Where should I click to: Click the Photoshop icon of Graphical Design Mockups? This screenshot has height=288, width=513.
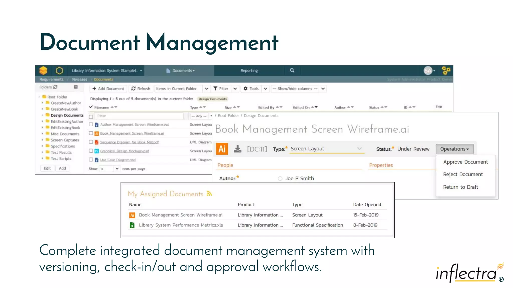click(x=96, y=151)
